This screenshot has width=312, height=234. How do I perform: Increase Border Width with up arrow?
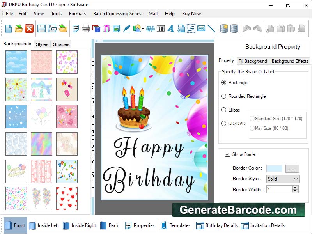tap(295, 187)
